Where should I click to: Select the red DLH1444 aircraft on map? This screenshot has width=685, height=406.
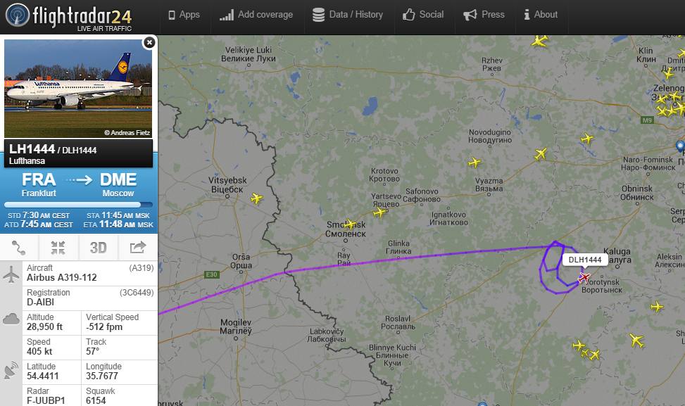coord(584,277)
